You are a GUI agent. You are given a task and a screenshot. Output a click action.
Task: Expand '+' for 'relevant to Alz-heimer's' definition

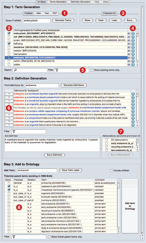coord(9,121)
